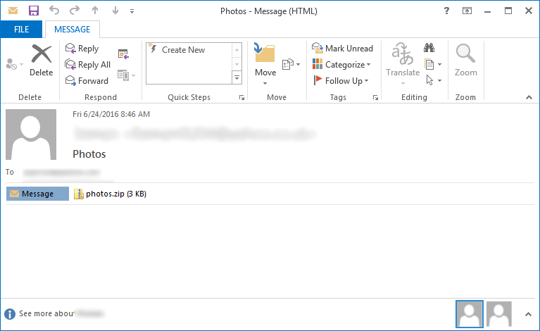Open the FILE tab
This screenshot has width=540, height=331.
tap(21, 30)
